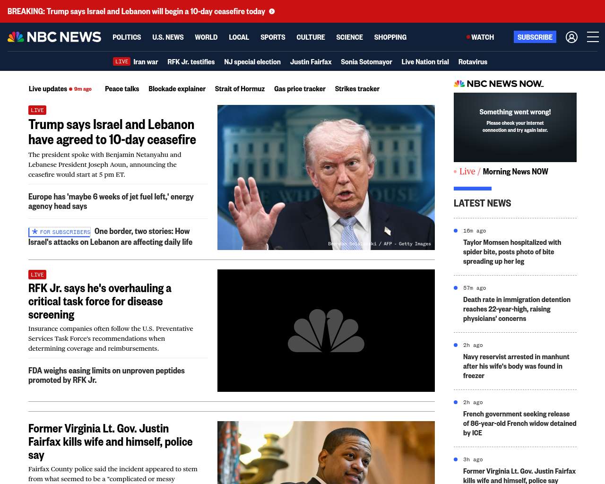
Task: Read Trump Israel Lebanon ceasefire headline
Action: (x=112, y=132)
